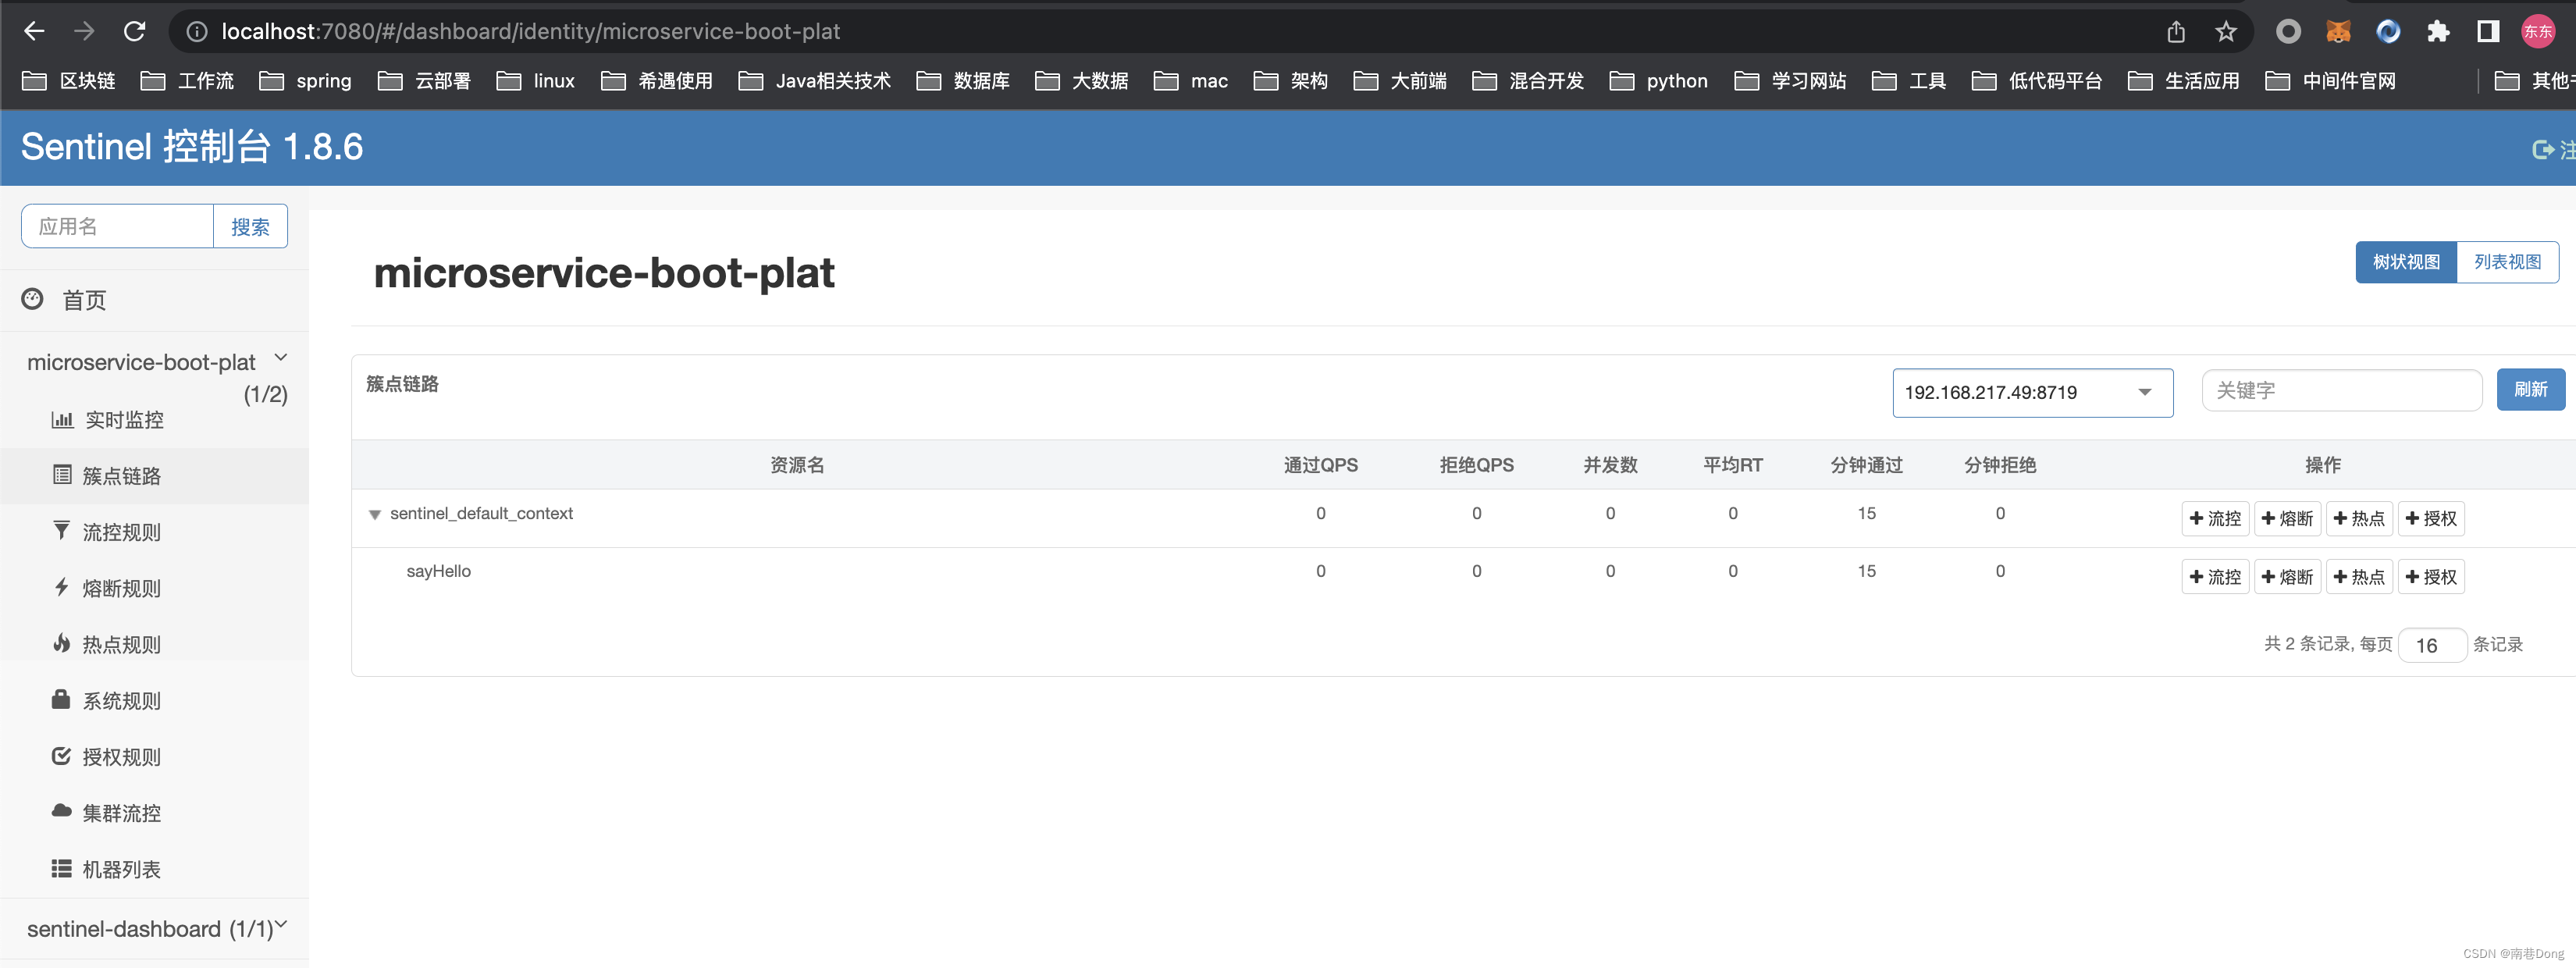Open 机器列表 menu item
Image resolution: width=2576 pixels, height=968 pixels.
click(121, 870)
